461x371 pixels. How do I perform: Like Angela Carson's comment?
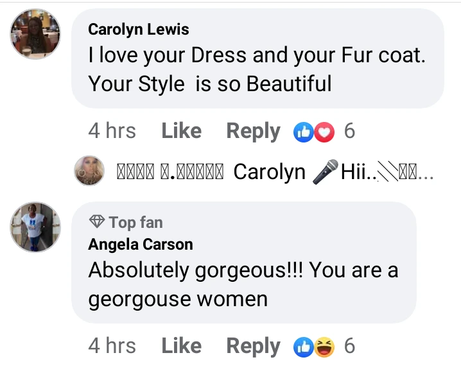[x=181, y=347]
